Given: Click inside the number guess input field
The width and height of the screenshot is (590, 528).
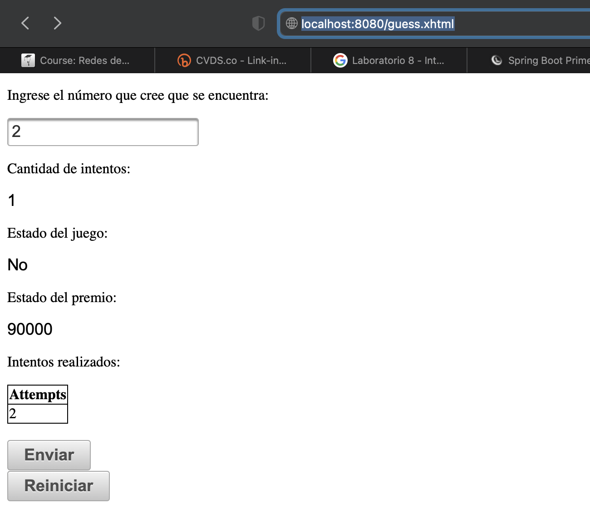Looking at the screenshot, I should click(103, 132).
